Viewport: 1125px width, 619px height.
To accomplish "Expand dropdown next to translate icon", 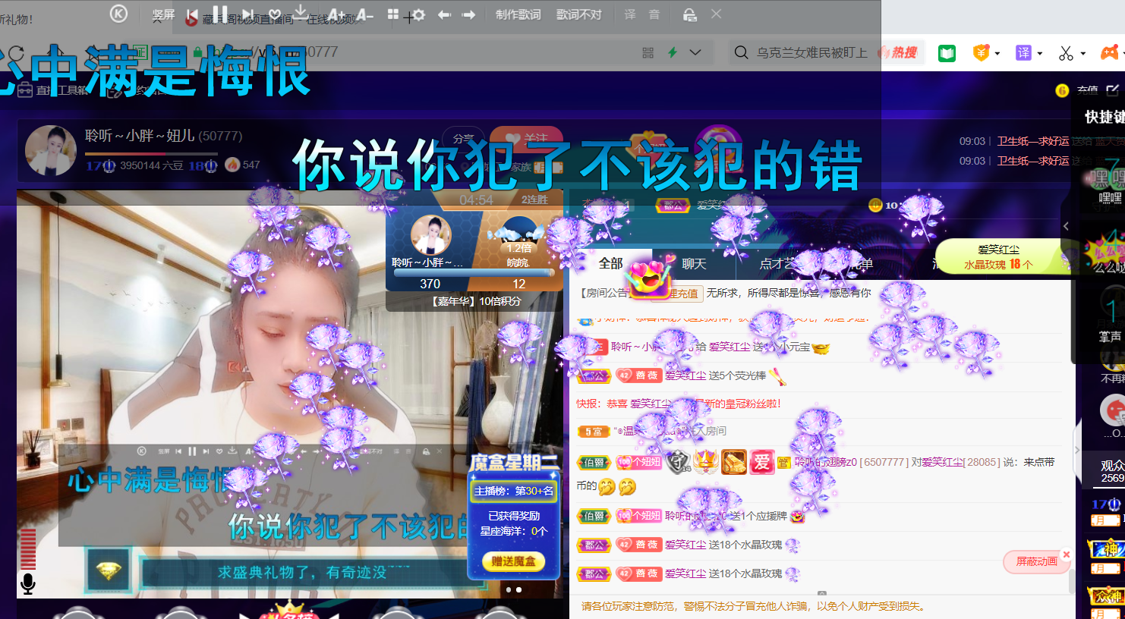I will [1040, 53].
